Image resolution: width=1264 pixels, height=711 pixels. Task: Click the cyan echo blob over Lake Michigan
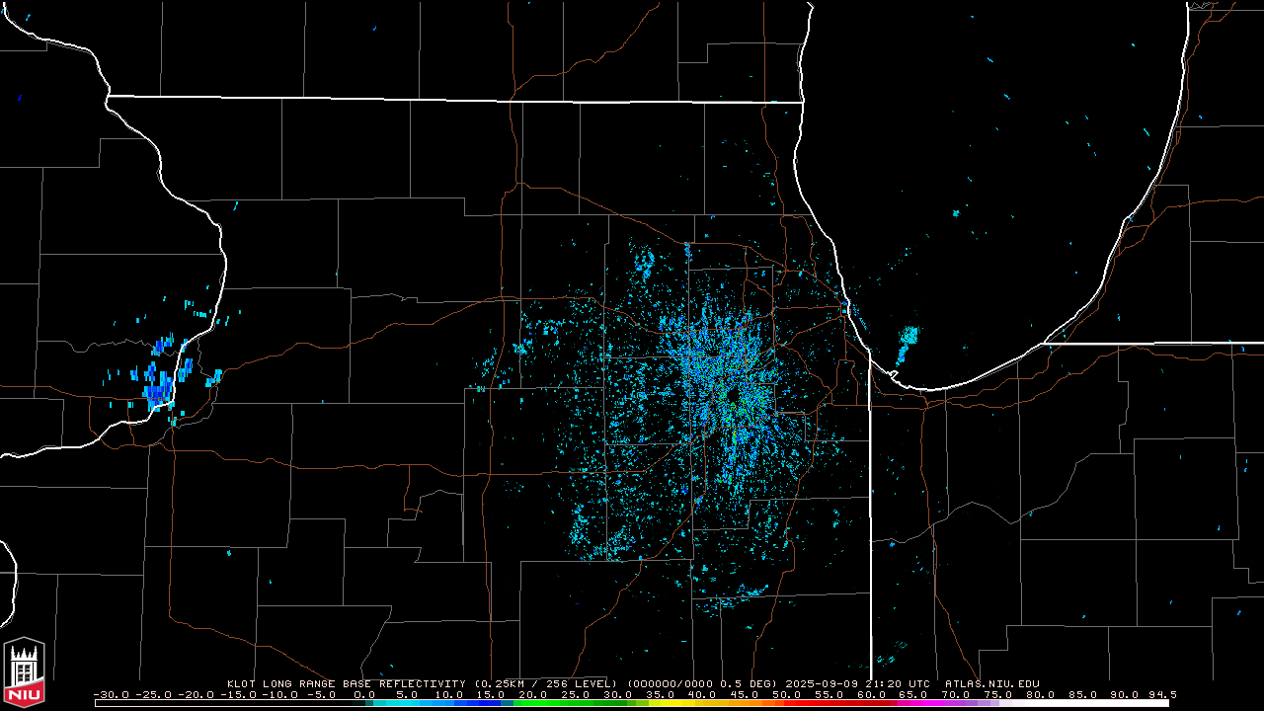pyautogui.click(x=907, y=344)
